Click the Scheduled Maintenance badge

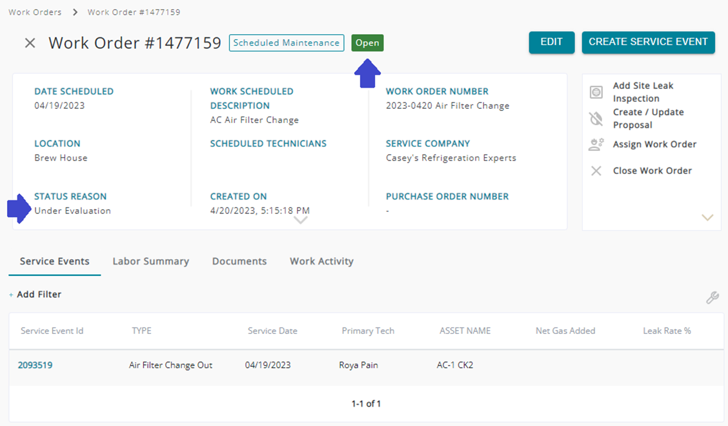click(287, 43)
